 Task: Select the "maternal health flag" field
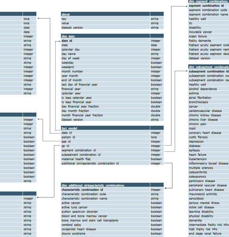point(76,159)
